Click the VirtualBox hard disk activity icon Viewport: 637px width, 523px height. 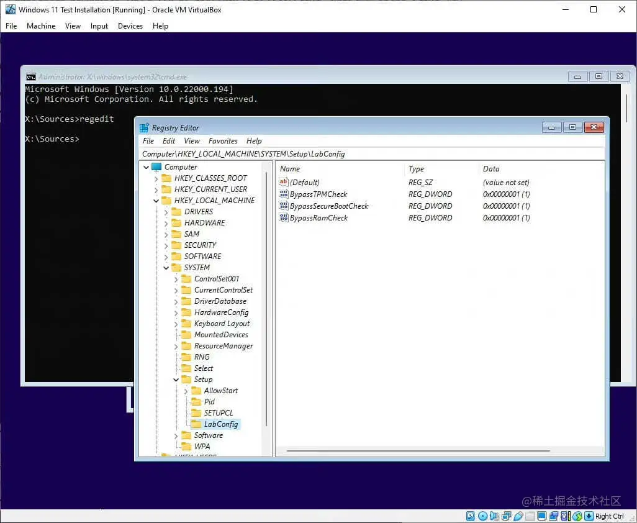[x=471, y=516]
